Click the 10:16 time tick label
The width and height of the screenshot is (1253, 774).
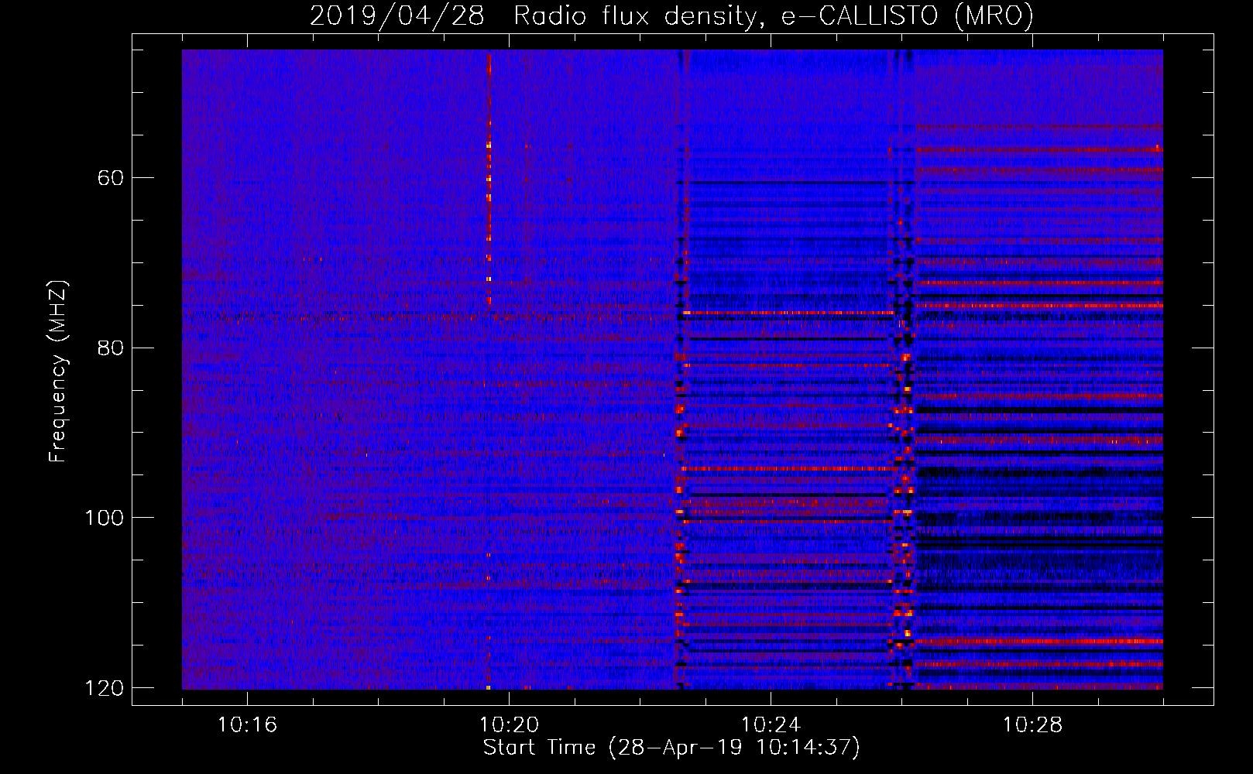tap(247, 725)
